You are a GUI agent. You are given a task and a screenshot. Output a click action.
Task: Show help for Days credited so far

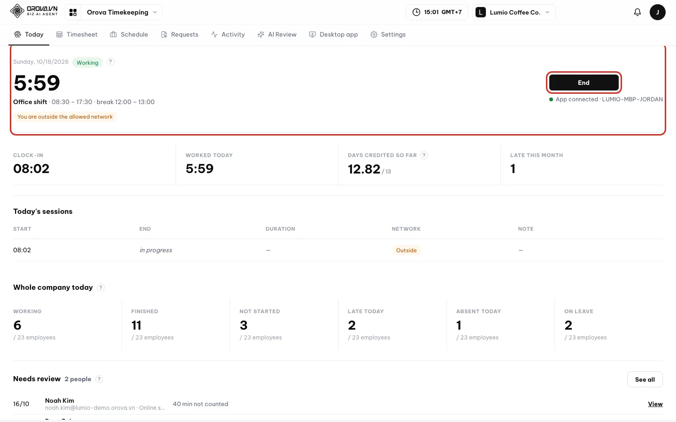pos(424,155)
